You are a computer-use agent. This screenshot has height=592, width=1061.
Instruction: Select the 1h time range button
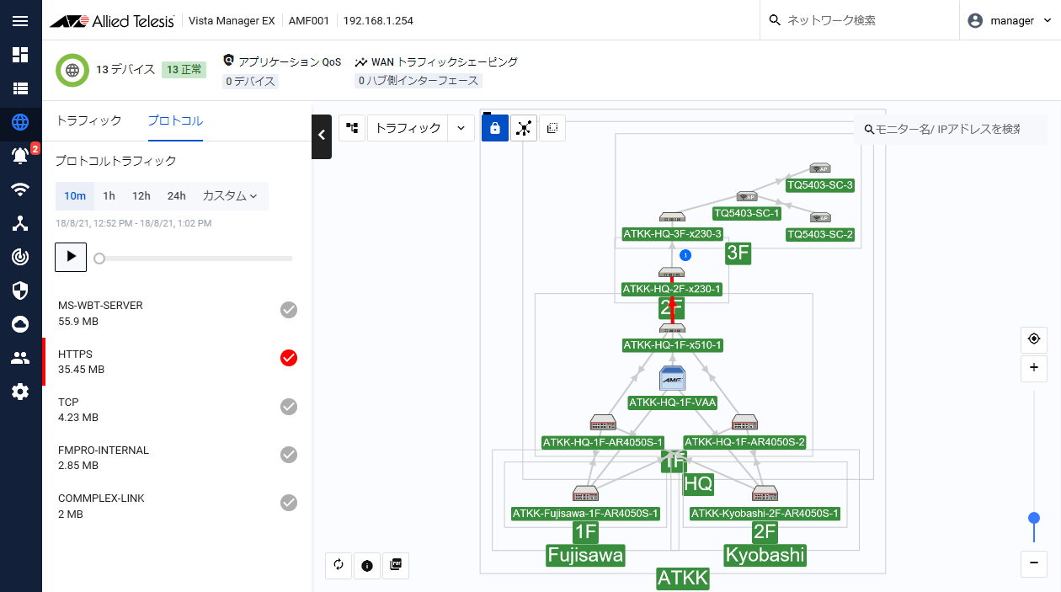point(109,195)
